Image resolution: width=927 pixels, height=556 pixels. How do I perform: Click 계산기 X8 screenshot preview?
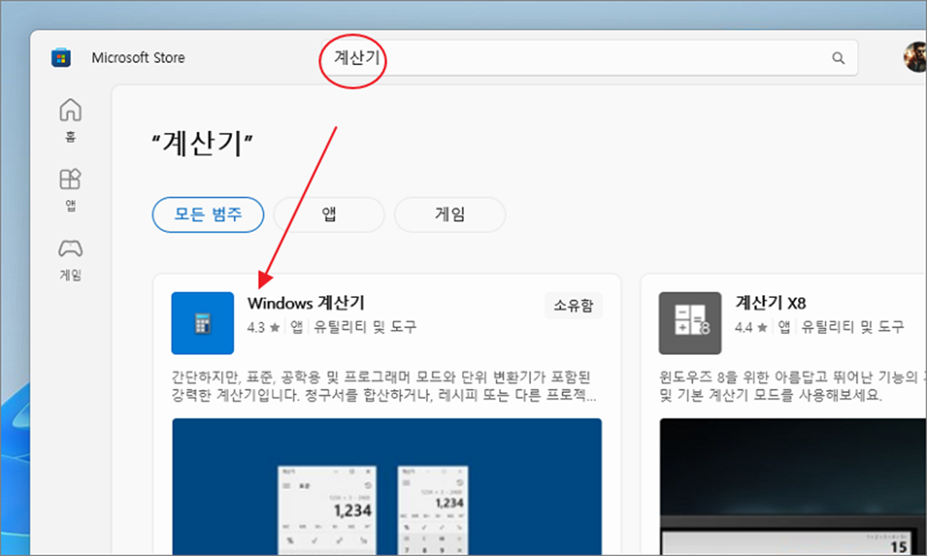point(793,487)
